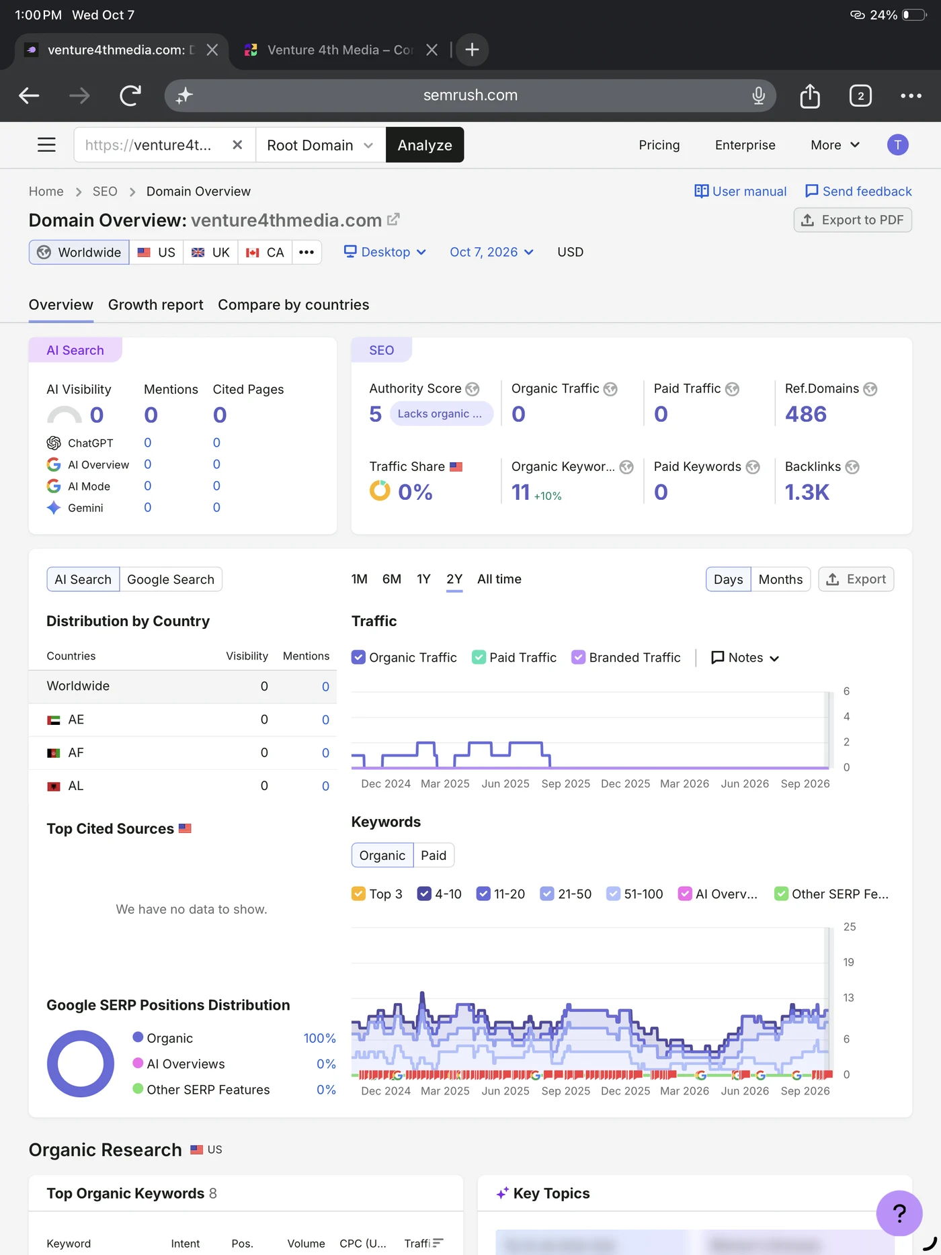The height and width of the screenshot is (1255, 941).
Task: Open the Semrush hamburger menu
Action: (46, 144)
